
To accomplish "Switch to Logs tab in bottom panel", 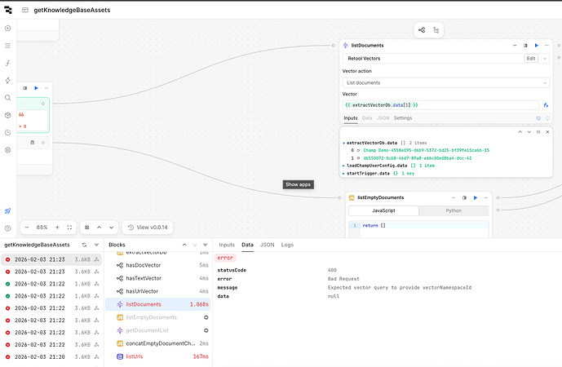I will (x=287, y=245).
